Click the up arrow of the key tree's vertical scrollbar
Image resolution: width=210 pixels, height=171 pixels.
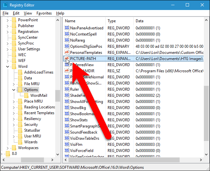(x=58, y=20)
